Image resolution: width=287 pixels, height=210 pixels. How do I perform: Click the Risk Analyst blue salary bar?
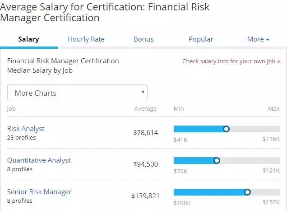tap(199, 129)
